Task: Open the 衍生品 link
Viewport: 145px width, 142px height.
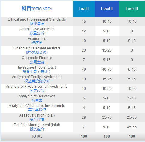Action: pos(37,100)
